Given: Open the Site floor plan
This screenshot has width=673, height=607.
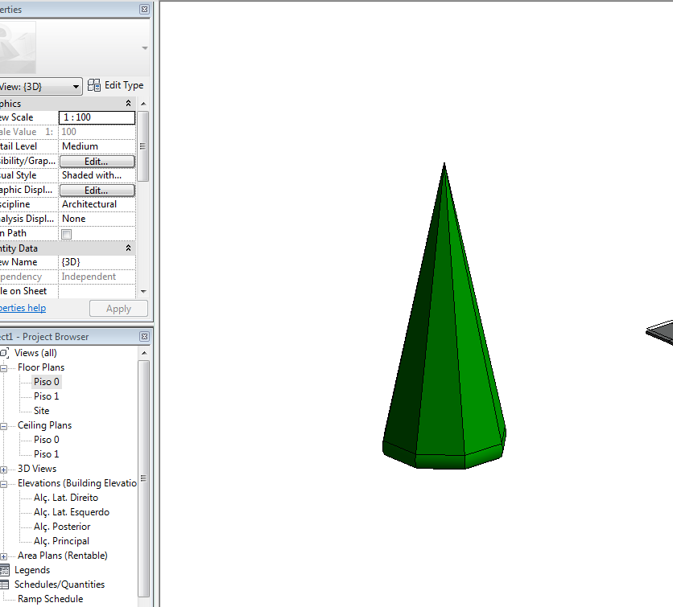Looking at the screenshot, I should click(x=42, y=411).
